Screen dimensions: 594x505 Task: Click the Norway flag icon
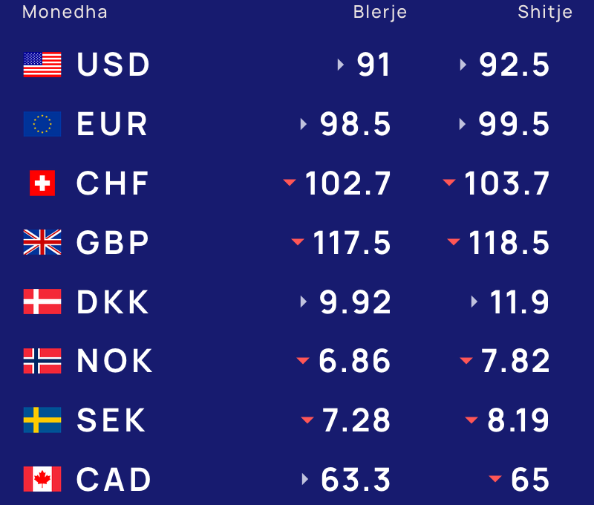[x=42, y=361]
